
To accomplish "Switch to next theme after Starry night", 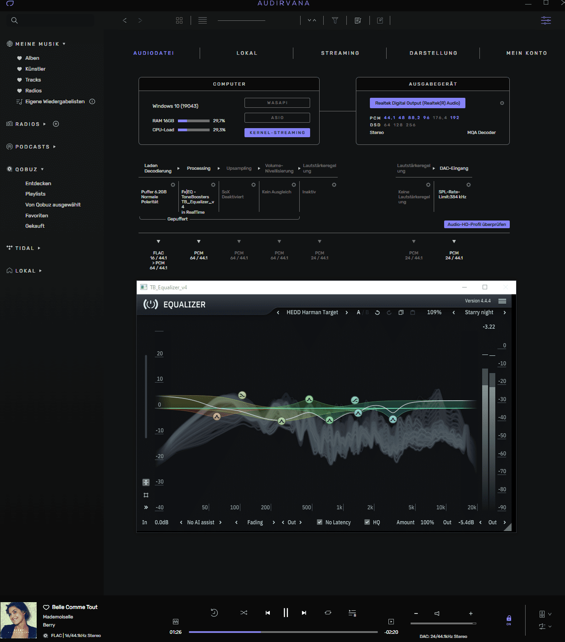I will coord(505,312).
